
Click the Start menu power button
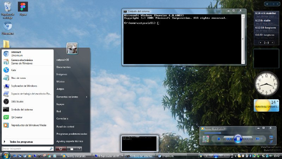(x=61, y=149)
